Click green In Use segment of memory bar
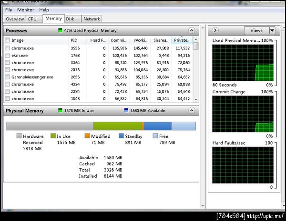 pos(117,126)
